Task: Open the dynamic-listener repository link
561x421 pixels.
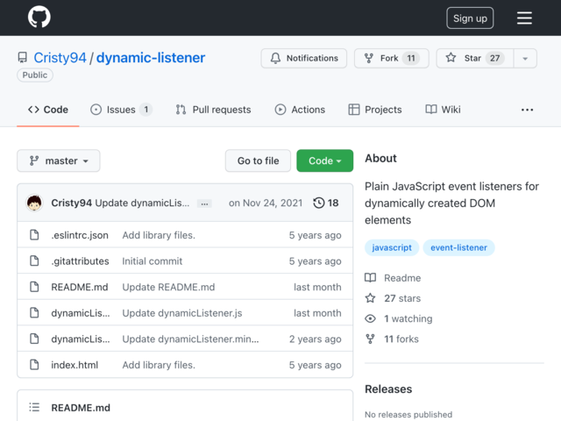Action: pos(151,58)
